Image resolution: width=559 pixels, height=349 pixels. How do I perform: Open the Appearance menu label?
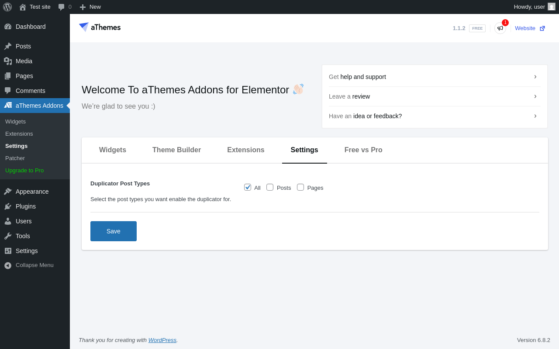point(32,192)
